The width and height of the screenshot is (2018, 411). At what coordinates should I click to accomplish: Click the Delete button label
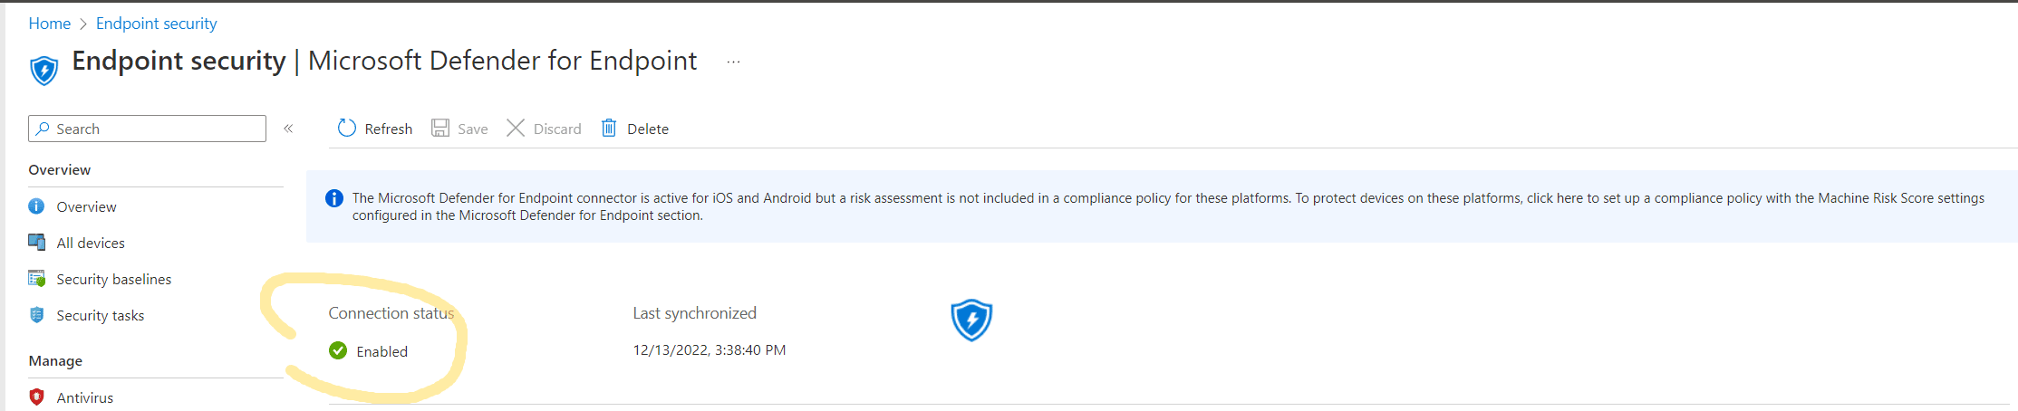(648, 129)
